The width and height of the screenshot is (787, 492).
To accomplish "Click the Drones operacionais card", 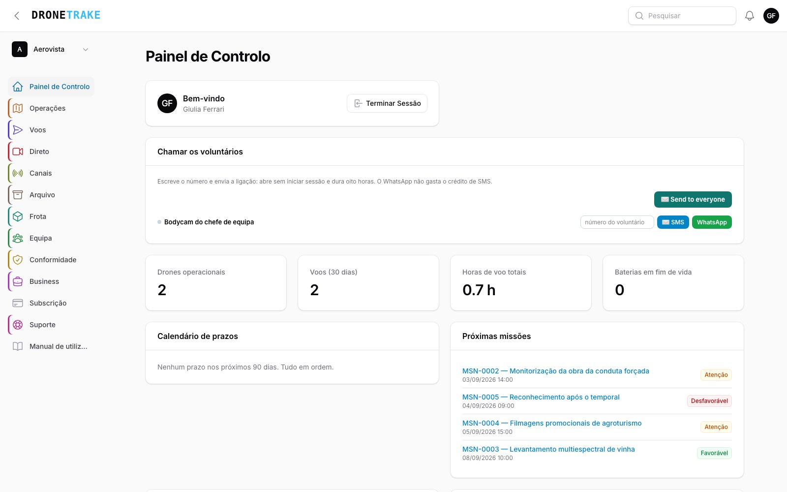I will click(216, 283).
